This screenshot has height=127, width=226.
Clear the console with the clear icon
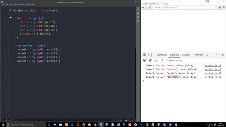pyautogui.click(x=144, y=60)
